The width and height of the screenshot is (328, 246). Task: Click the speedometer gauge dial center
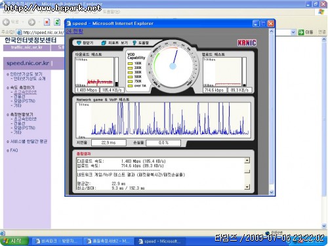pos(173,66)
